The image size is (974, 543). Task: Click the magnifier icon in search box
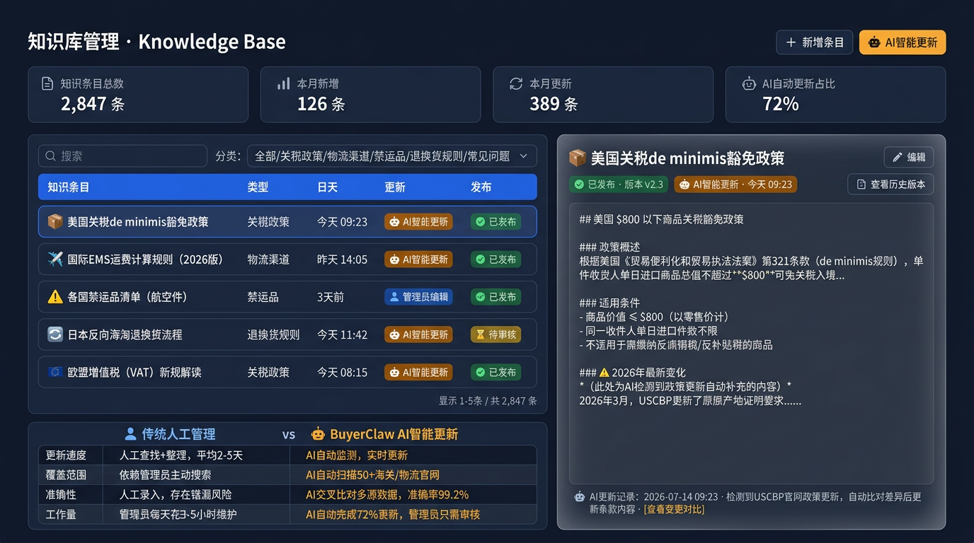click(51, 156)
